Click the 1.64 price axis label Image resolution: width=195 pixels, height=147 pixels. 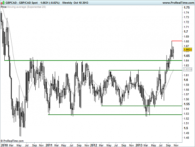click(186, 60)
